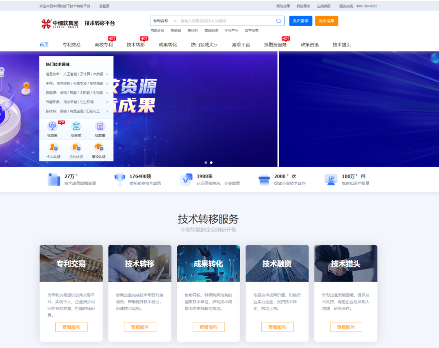Click the search magnifier icon
Image resolution: width=439 pixels, height=348 pixels.
[278, 21]
